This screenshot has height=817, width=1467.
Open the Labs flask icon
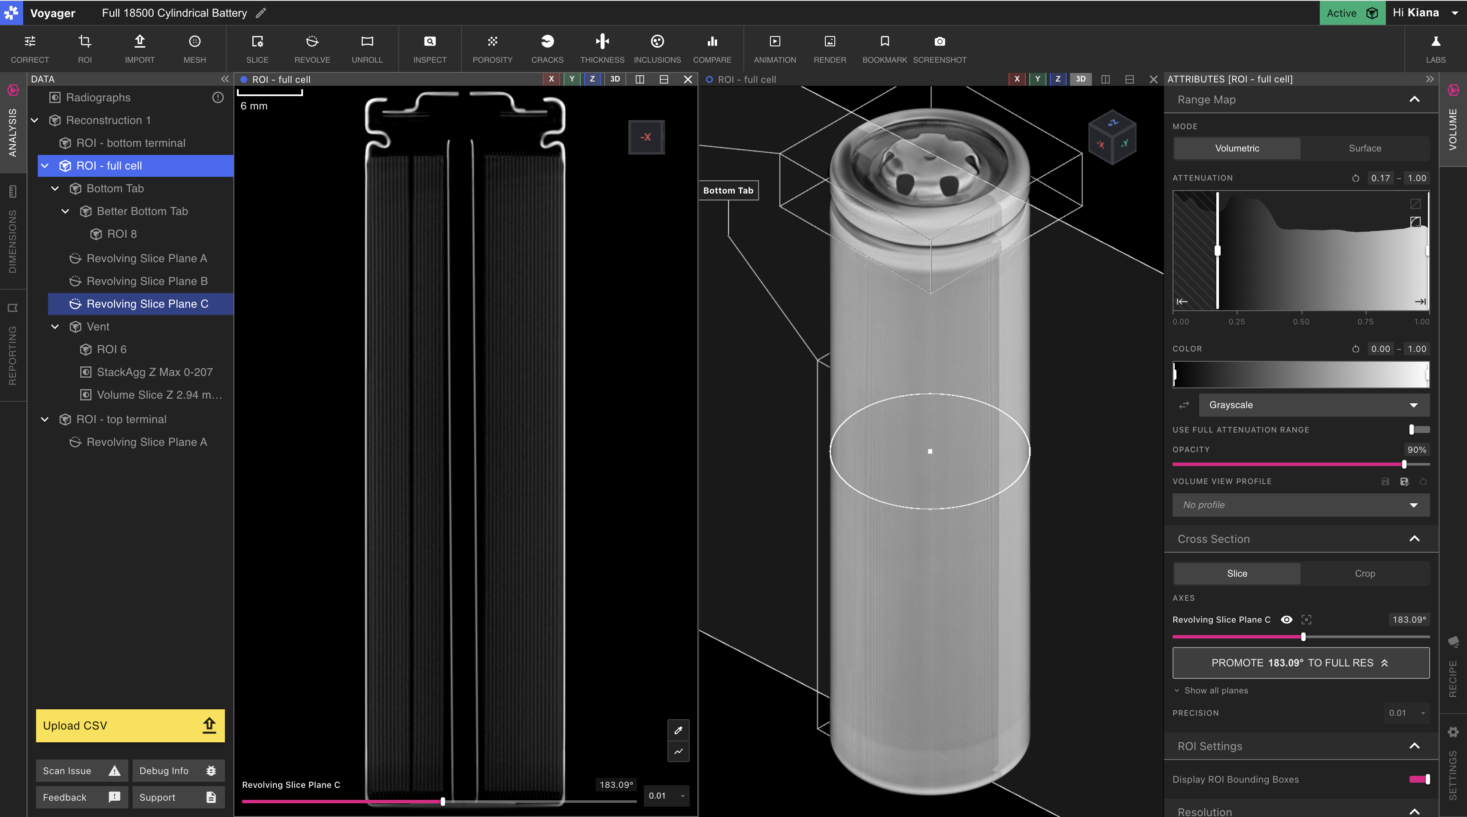click(1435, 48)
